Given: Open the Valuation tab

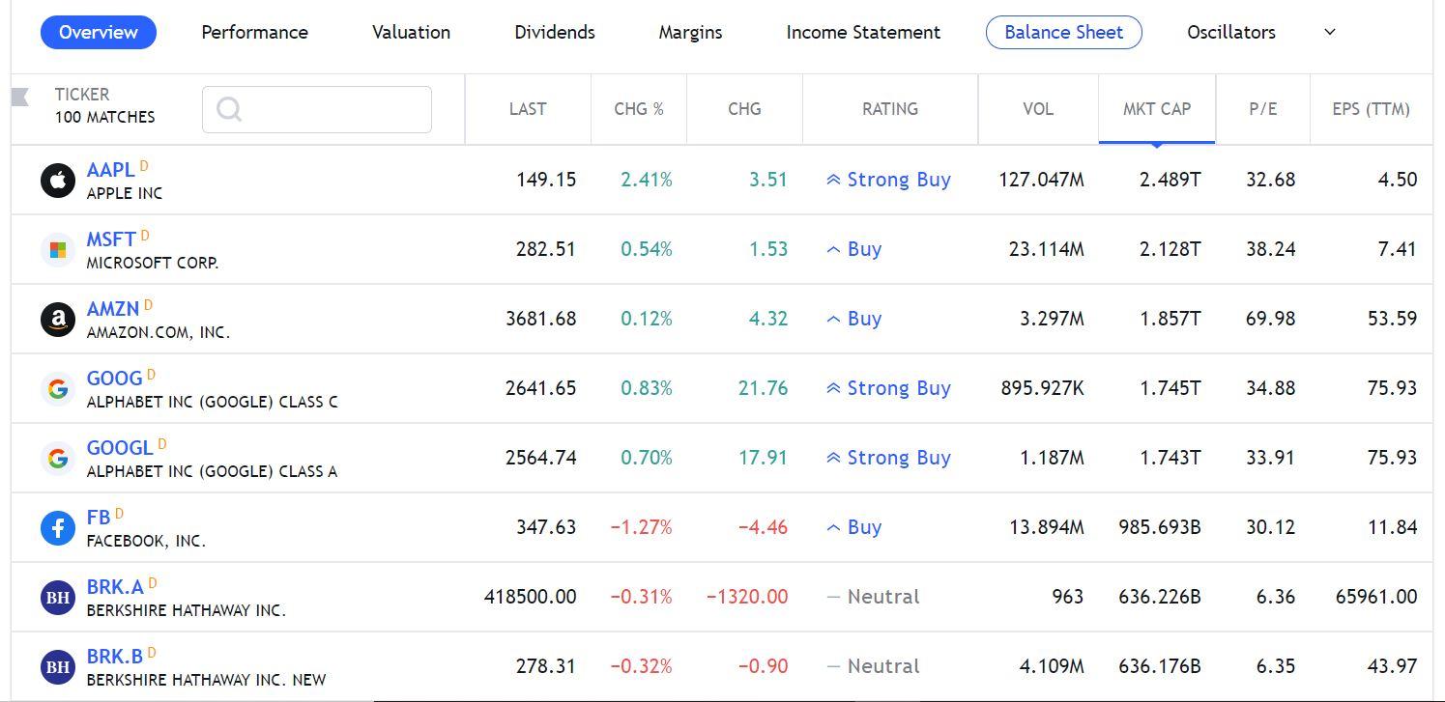Looking at the screenshot, I should 411,32.
